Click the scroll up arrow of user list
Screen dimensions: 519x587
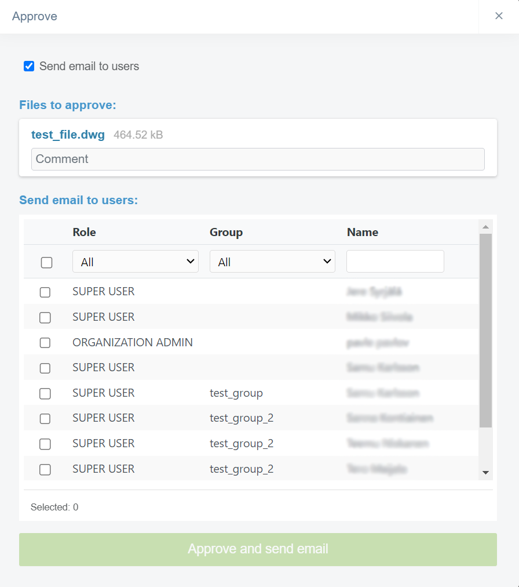pyautogui.click(x=486, y=227)
